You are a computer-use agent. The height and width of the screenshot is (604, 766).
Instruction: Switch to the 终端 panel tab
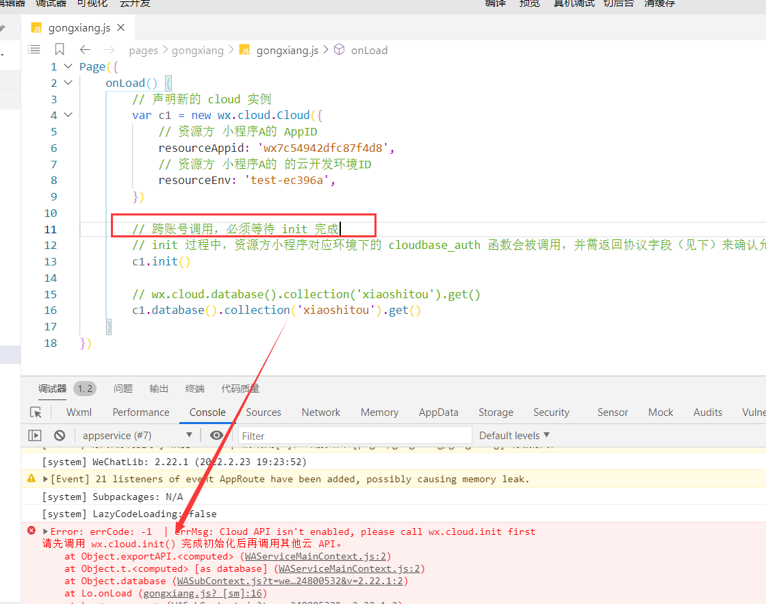pyautogui.click(x=195, y=389)
